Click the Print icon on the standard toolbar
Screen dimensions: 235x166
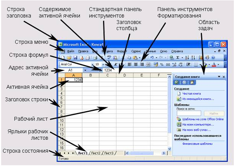click(x=95, y=58)
